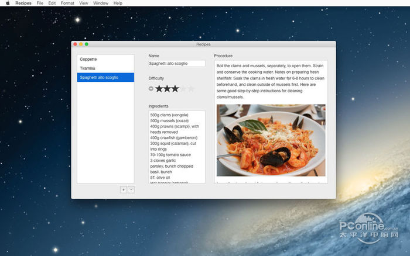Set difficulty to two stars

click(x=167, y=89)
